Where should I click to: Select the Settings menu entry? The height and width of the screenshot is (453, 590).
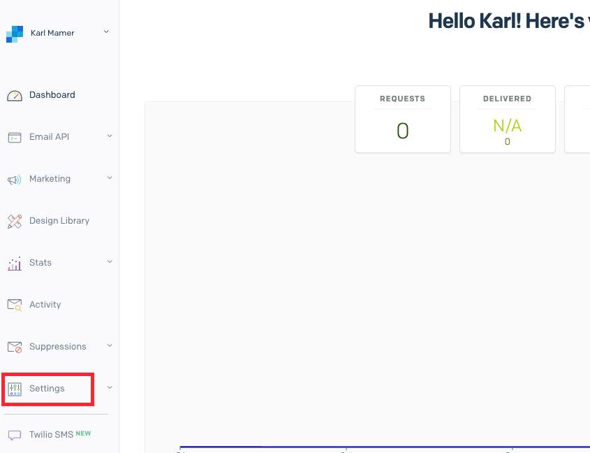coord(46,389)
